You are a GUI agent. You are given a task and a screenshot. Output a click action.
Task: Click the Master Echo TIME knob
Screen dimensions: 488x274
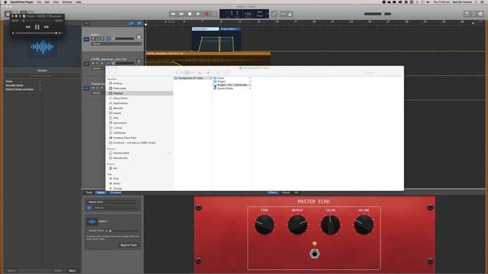(x=265, y=225)
